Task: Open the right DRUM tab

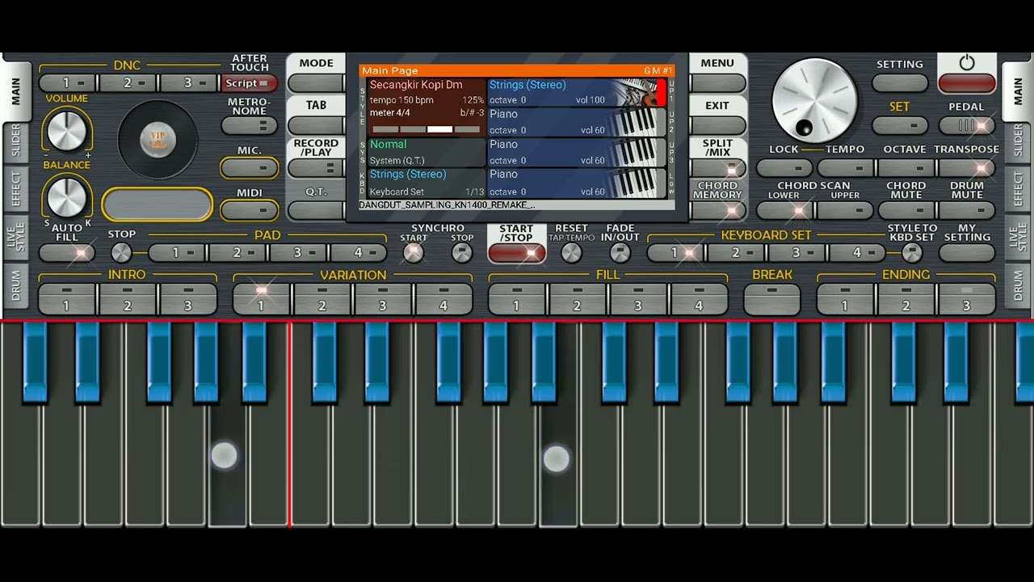Action: coord(1017,285)
